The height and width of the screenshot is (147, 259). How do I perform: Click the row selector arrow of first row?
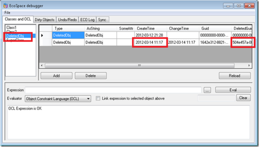42,35
